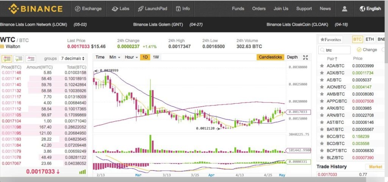Click the search magnifier icon
388x182 pixels.
point(322,50)
